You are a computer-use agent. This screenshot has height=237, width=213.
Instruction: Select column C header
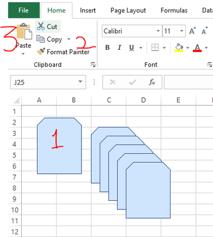[109, 100]
